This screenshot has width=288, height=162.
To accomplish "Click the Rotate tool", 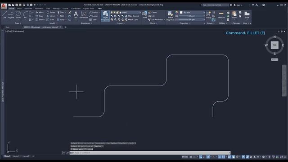I will pos(51,12).
